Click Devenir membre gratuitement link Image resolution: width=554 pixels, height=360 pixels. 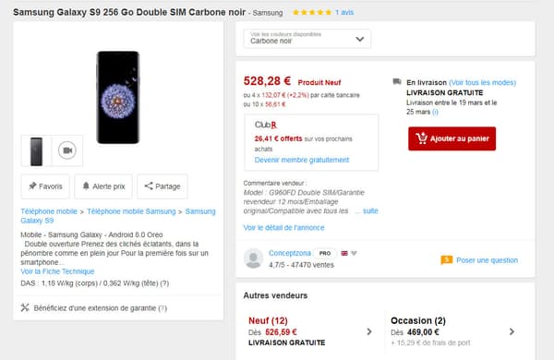tap(302, 160)
